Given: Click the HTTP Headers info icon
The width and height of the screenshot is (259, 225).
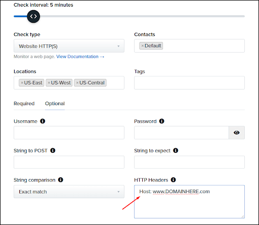Looking at the screenshot, I should (x=174, y=180).
